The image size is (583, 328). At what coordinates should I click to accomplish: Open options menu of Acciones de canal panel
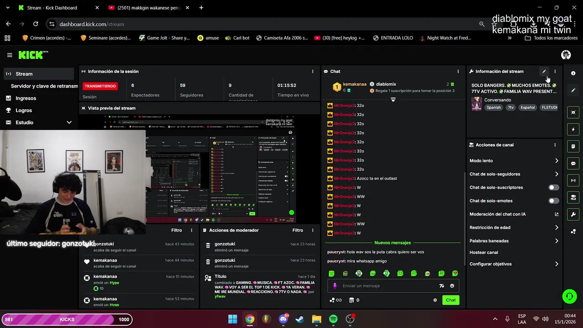point(555,145)
